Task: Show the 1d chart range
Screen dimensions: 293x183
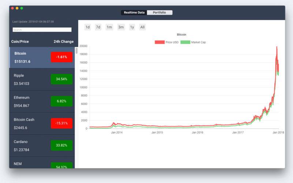Action: click(88, 27)
